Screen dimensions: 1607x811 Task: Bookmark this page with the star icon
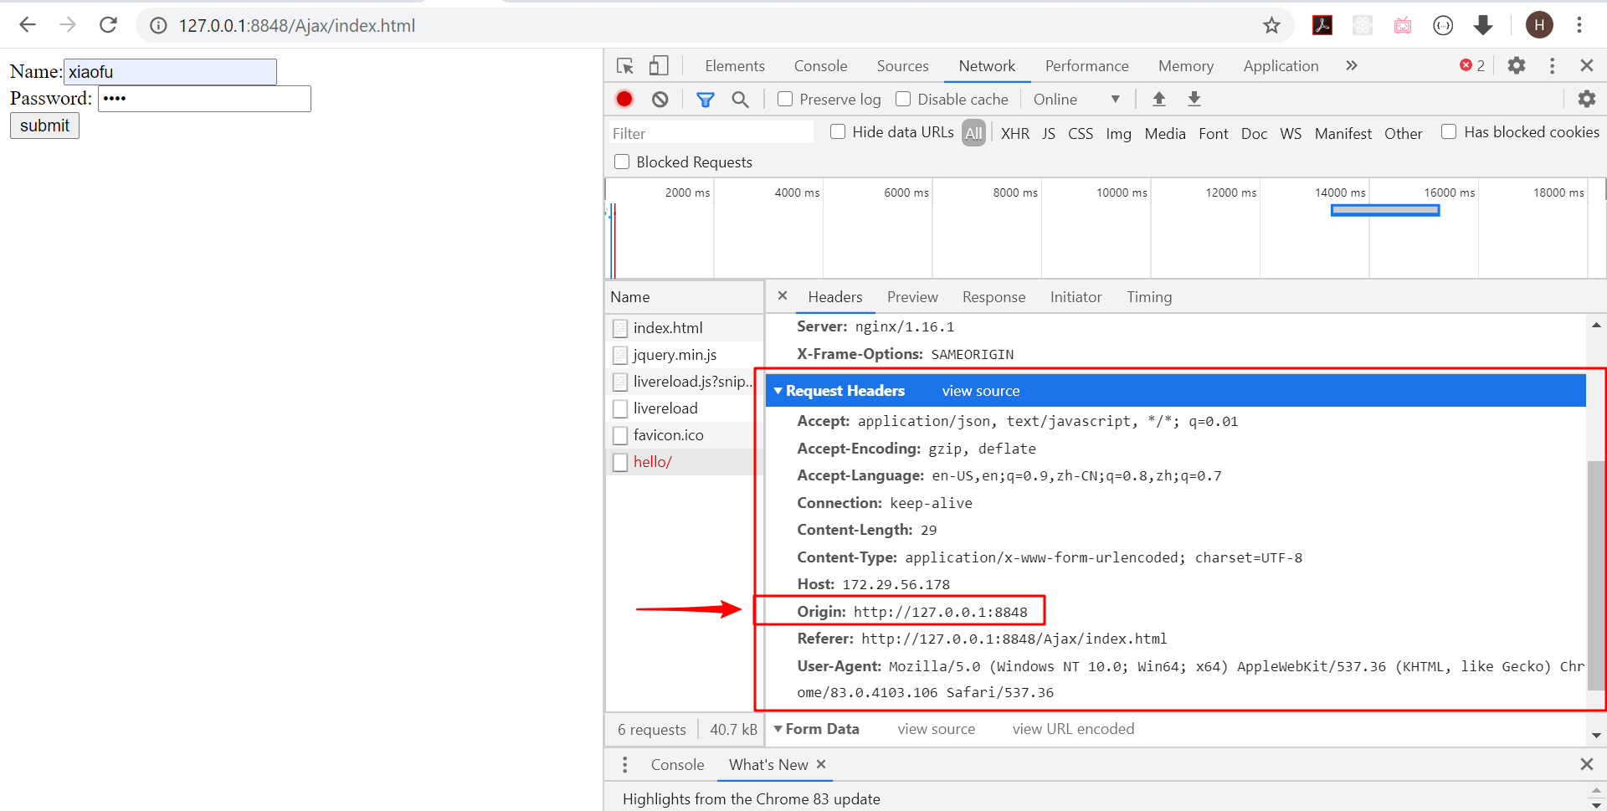point(1271,26)
